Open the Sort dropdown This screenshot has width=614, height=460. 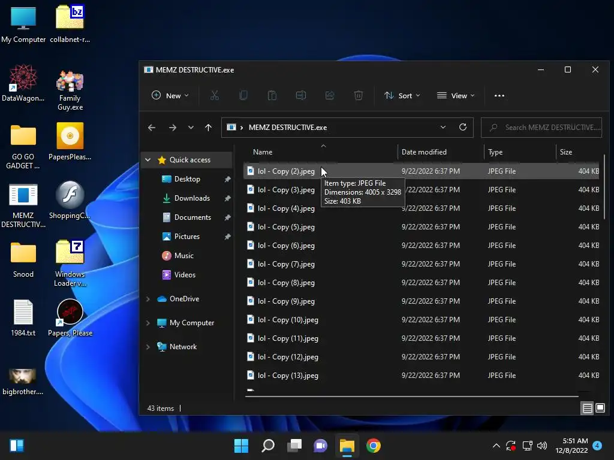(x=402, y=95)
